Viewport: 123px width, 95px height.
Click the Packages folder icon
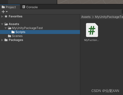pyautogui.click(x=6, y=40)
